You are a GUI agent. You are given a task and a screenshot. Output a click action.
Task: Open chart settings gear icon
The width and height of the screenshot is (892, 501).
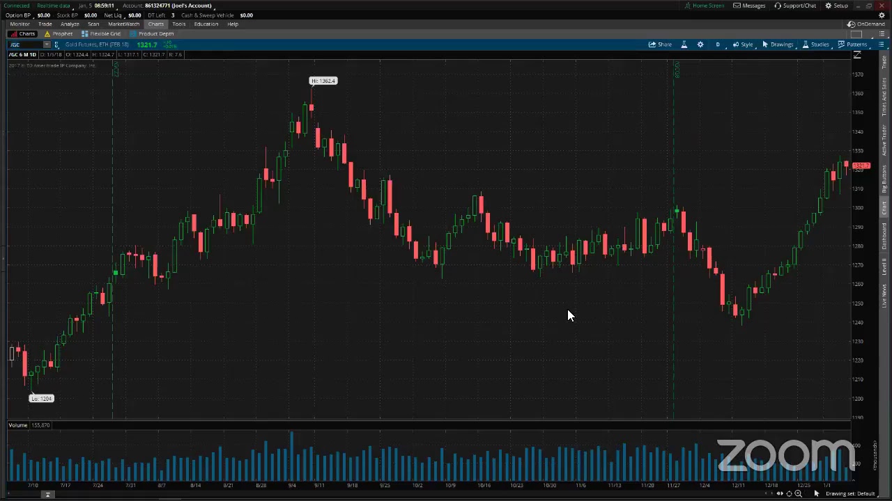(x=700, y=45)
